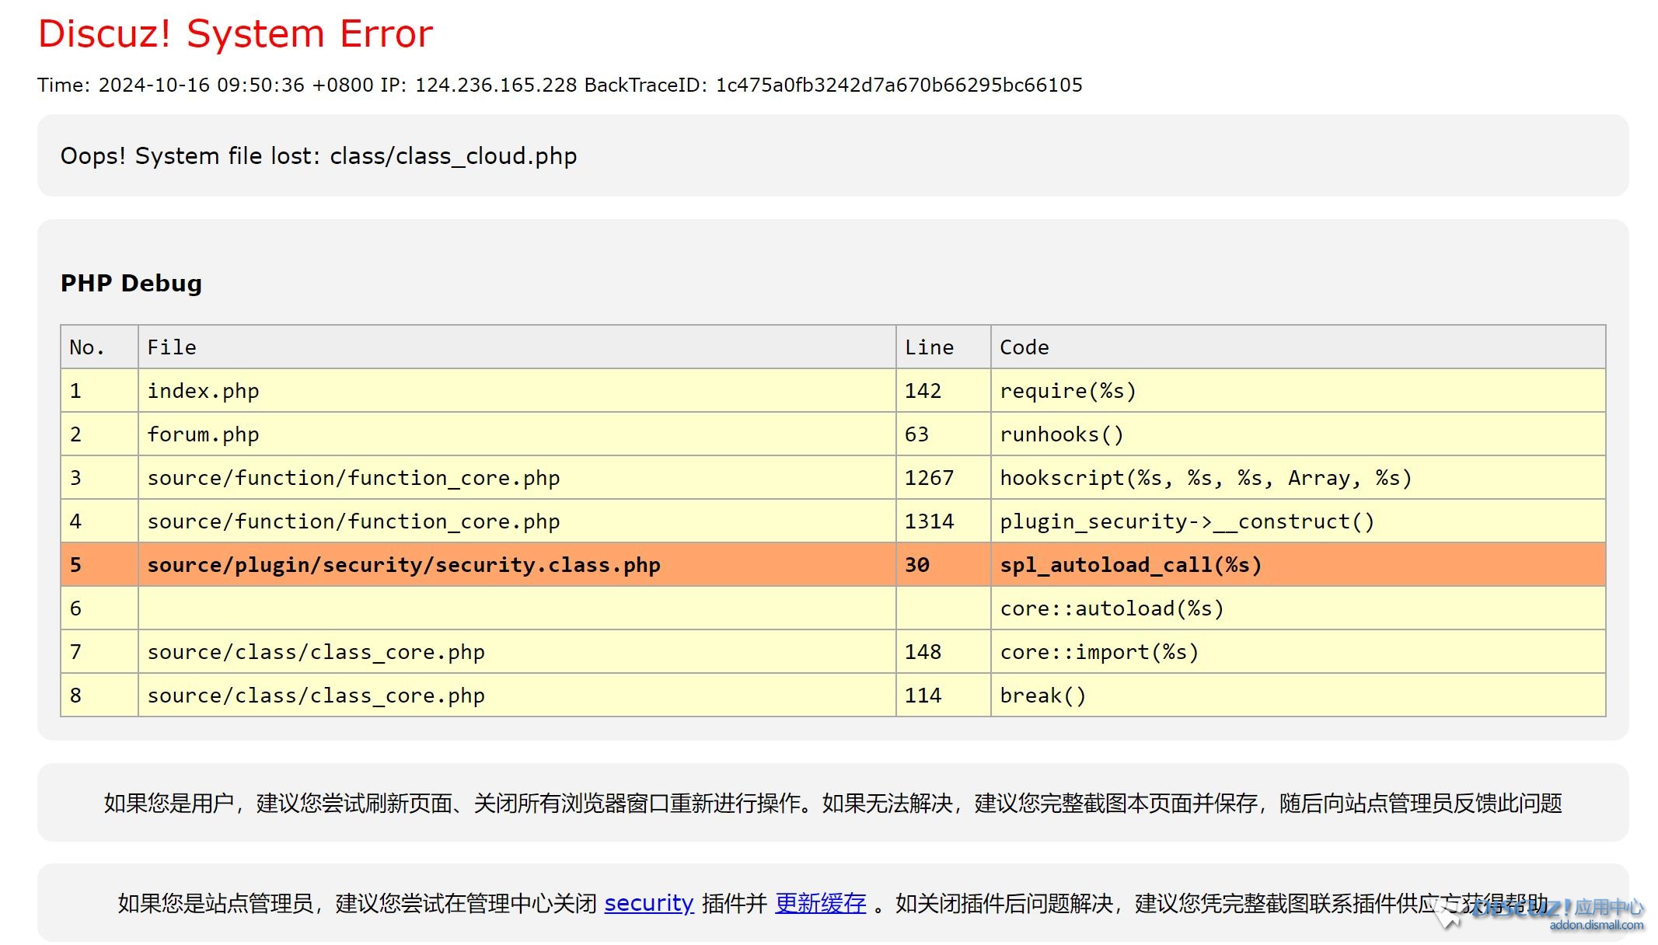Click the BackTraceID value 1c475a0fb3242d7a670b66295bc66105

(x=899, y=85)
